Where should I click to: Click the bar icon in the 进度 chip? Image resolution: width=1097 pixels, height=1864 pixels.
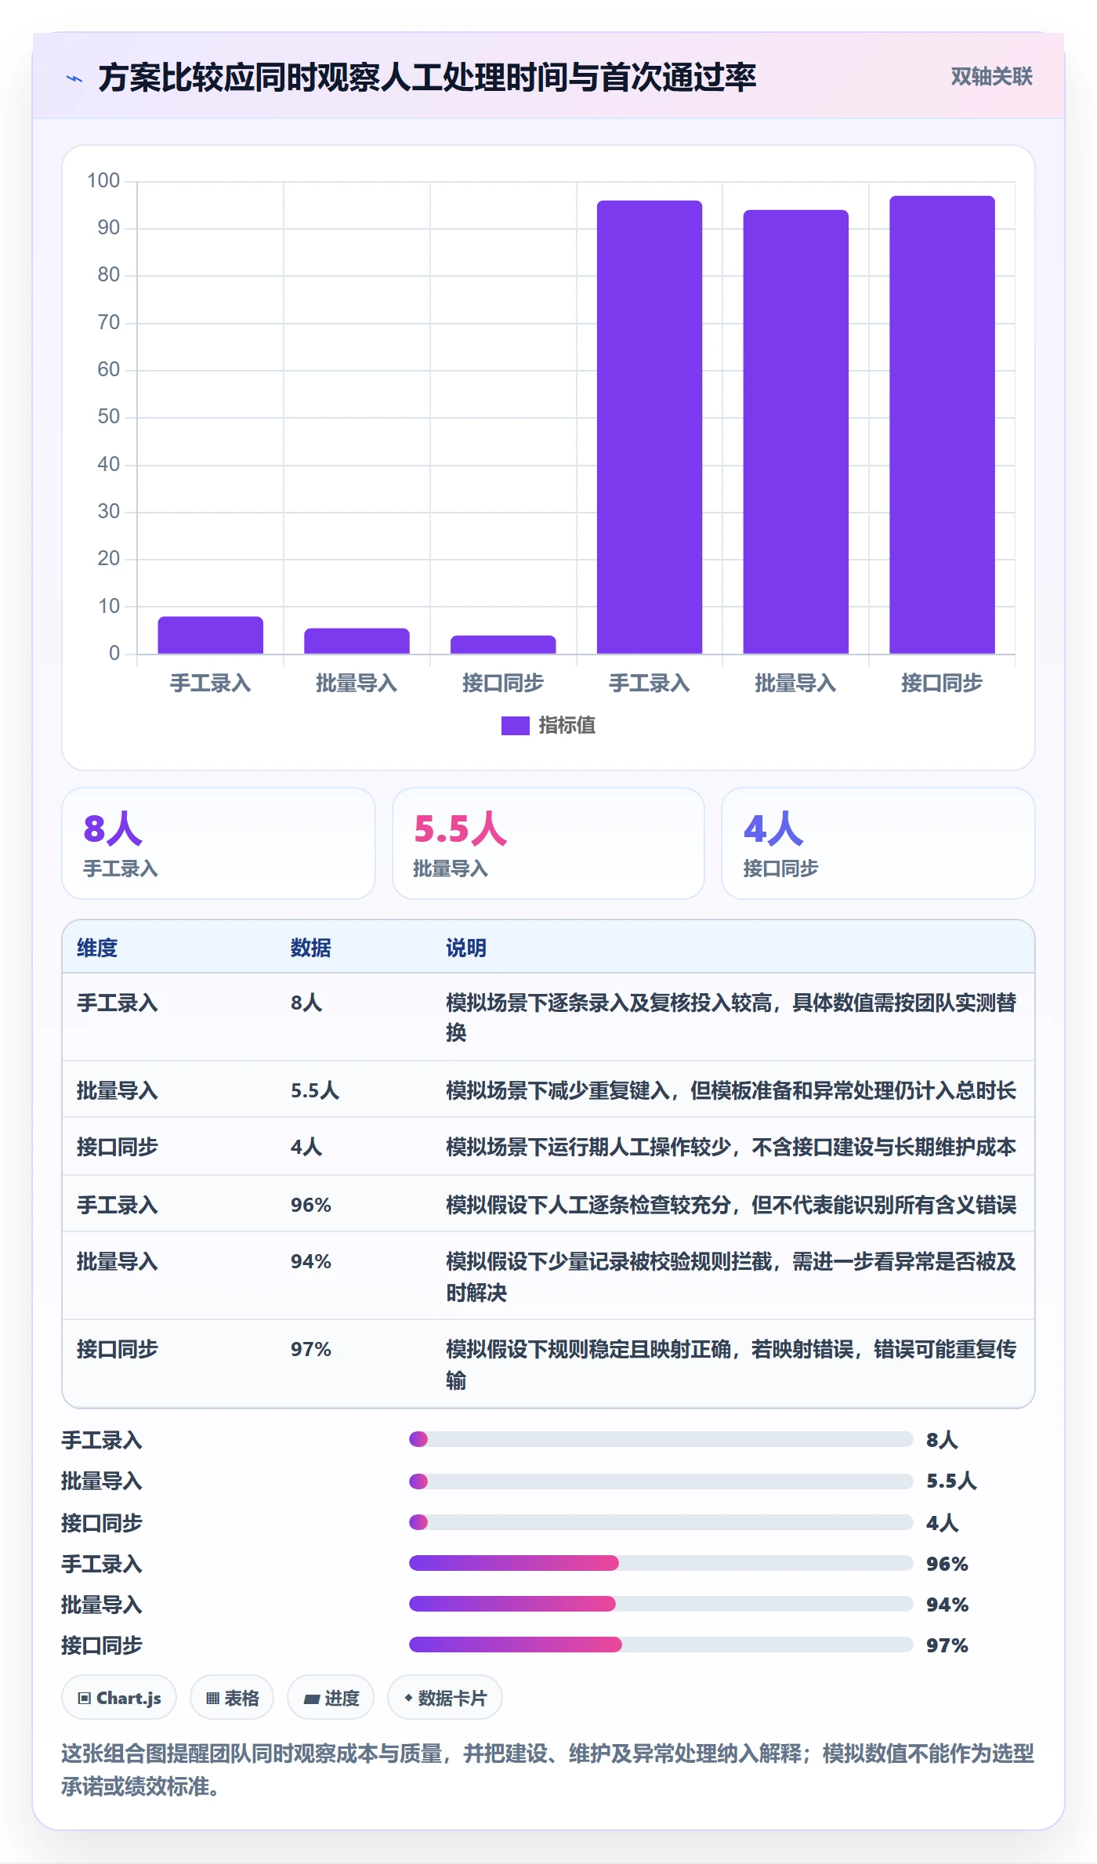coord(312,1699)
